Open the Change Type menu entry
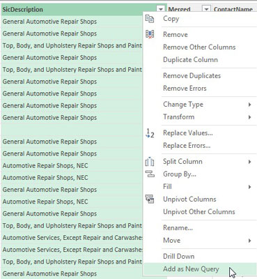The image size is (257, 279). pyautogui.click(x=200, y=105)
